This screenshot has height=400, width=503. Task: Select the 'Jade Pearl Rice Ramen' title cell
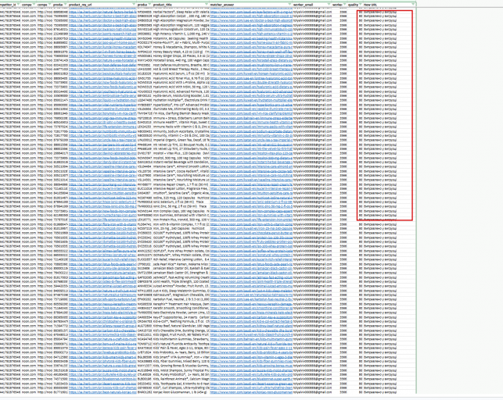(181, 264)
